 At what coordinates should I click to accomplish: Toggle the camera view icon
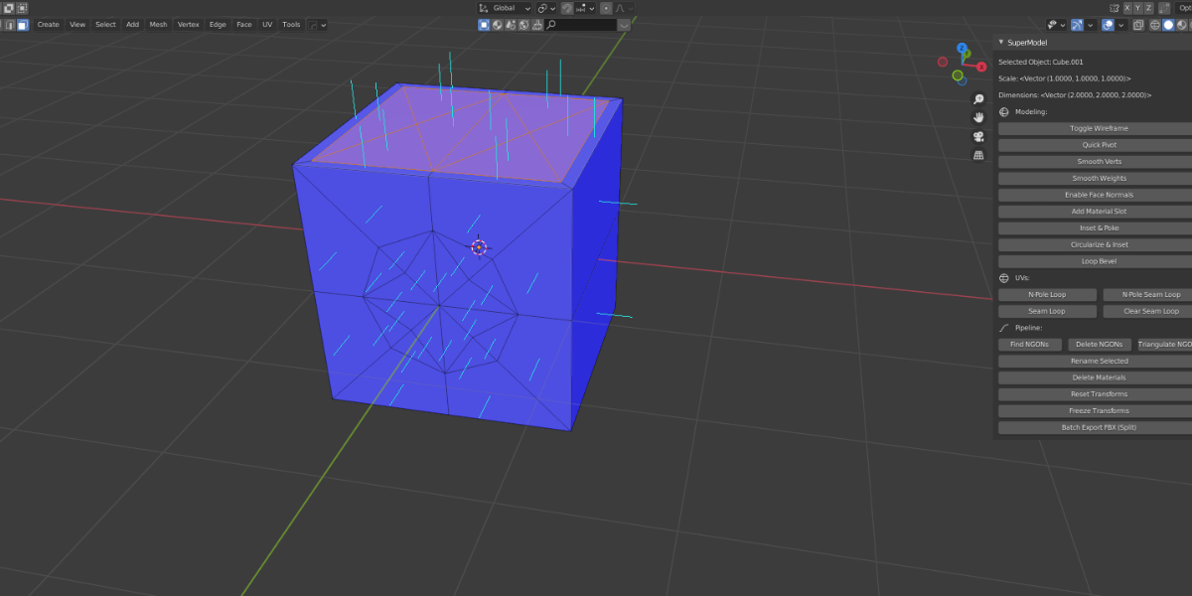(978, 136)
